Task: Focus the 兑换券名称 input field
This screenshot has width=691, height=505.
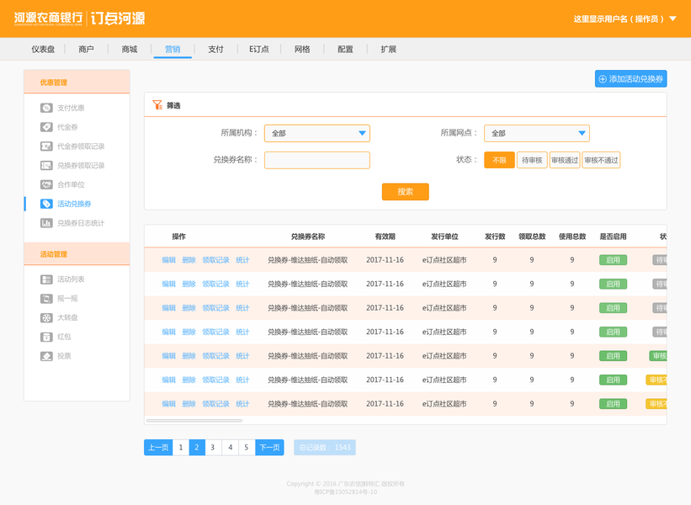Action: [x=316, y=160]
